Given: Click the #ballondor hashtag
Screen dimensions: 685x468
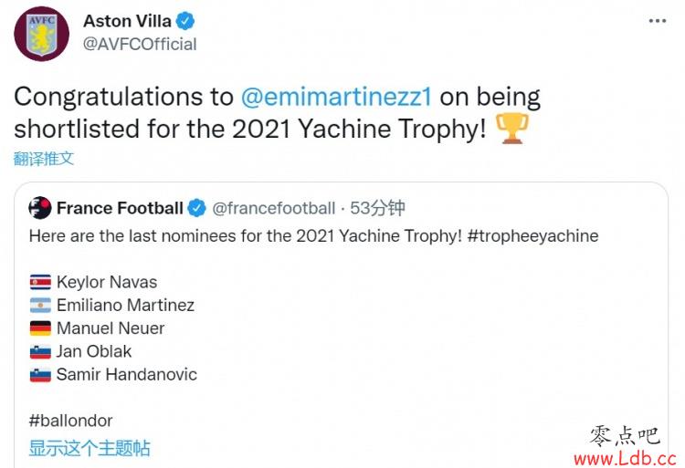Looking at the screenshot, I should click(70, 421).
